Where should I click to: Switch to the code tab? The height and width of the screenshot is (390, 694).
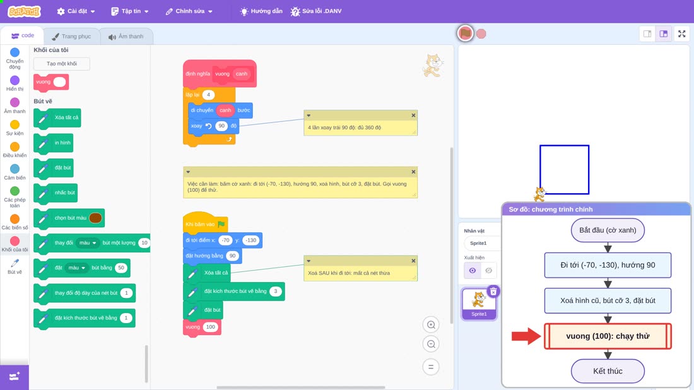coord(23,35)
